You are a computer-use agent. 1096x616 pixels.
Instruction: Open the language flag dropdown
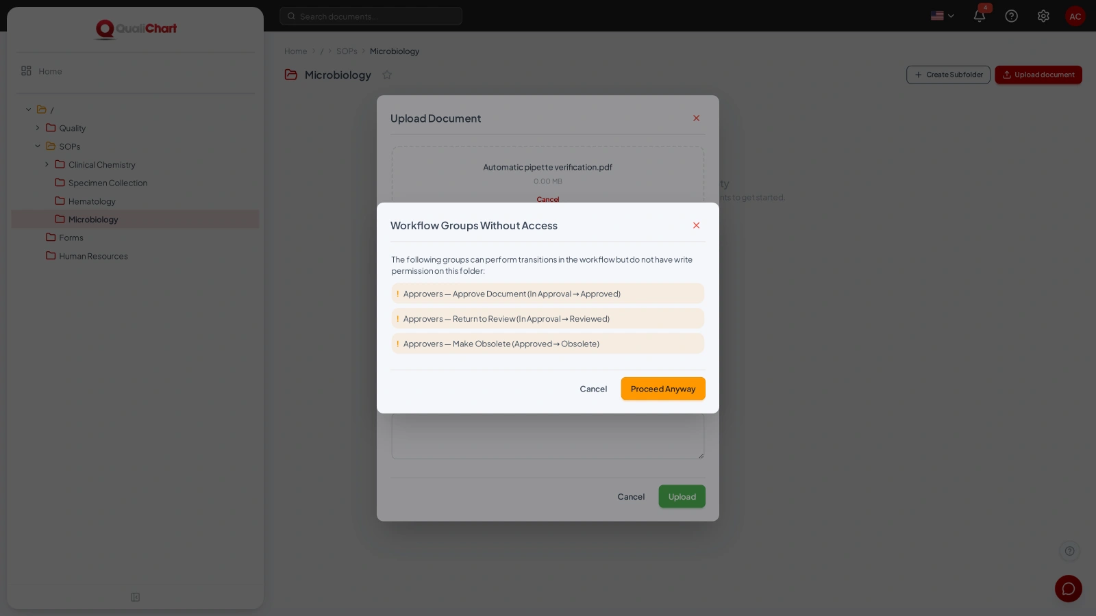coord(943,16)
